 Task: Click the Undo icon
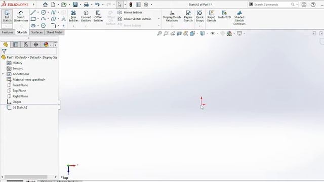click(97, 5)
